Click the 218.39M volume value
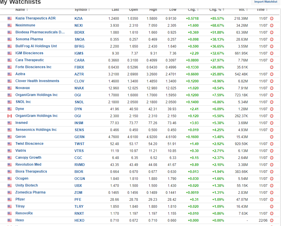 241,19
